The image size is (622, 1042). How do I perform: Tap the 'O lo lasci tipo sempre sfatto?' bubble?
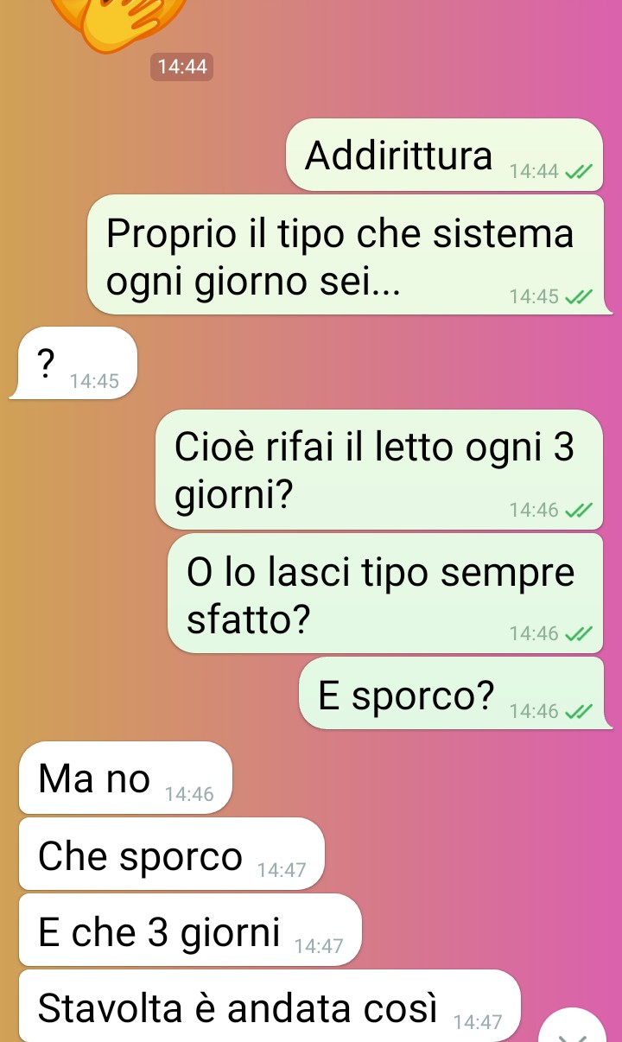384,593
